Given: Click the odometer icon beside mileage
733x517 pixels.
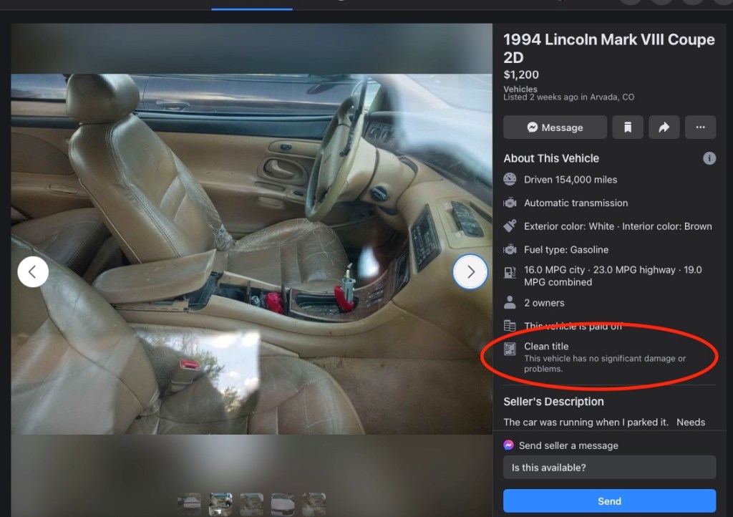Looking at the screenshot, I should click(510, 180).
